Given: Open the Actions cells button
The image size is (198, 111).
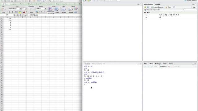Looking at the screenshot, I should point(64,10).
